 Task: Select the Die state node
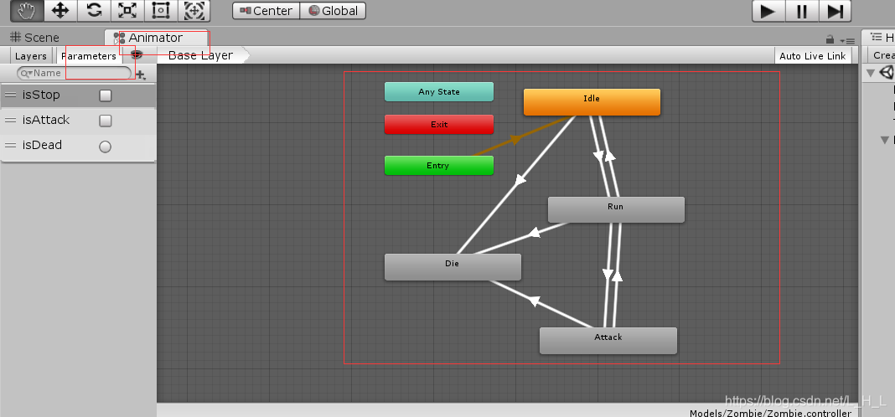click(453, 267)
